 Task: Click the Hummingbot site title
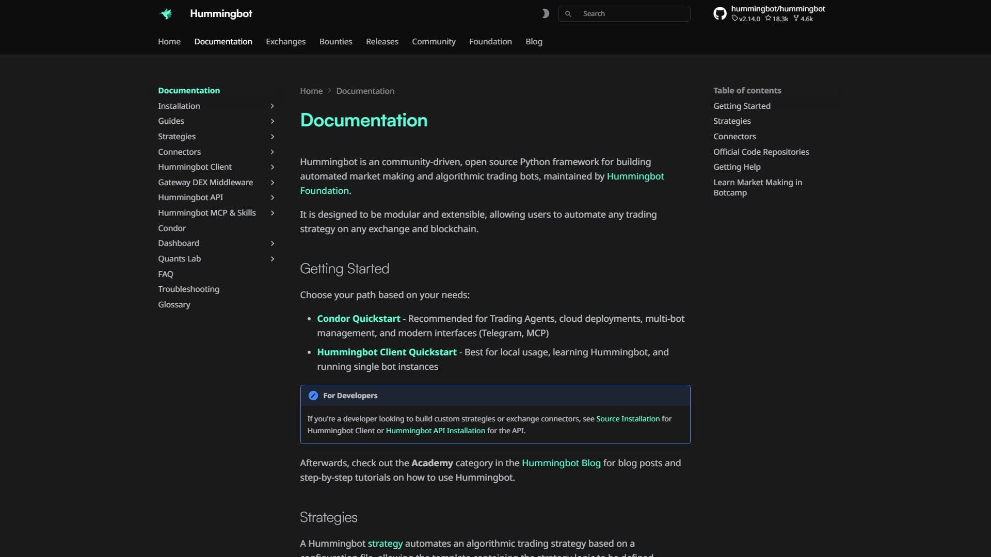(x=221, y=14)
